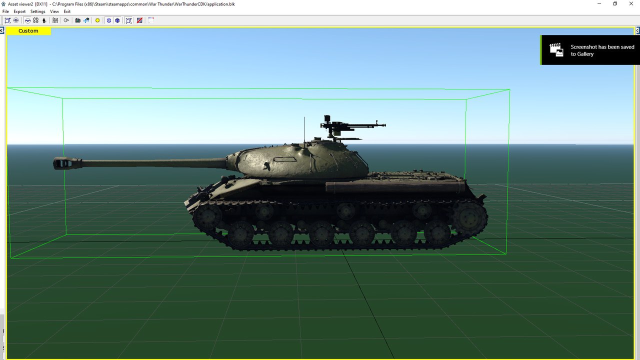Image resolution: width=640 pixels, height=360 pixels.
Task: Open the Export menu
Action: pos(19,11)
